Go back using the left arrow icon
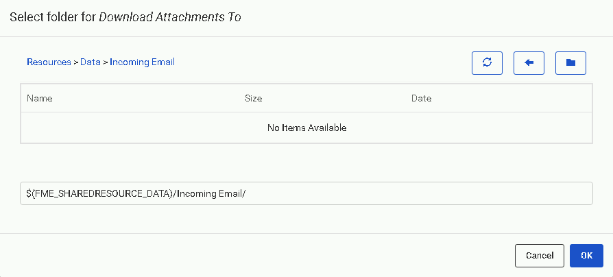Screen dimensions: 613x277 click(529, 62)
